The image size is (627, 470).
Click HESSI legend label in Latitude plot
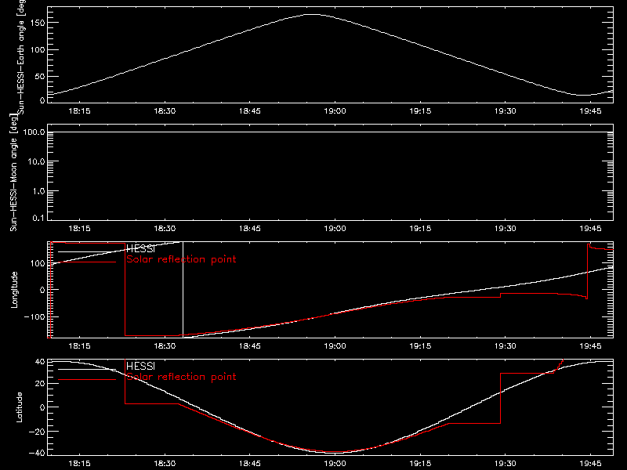(x=140, y=367)
